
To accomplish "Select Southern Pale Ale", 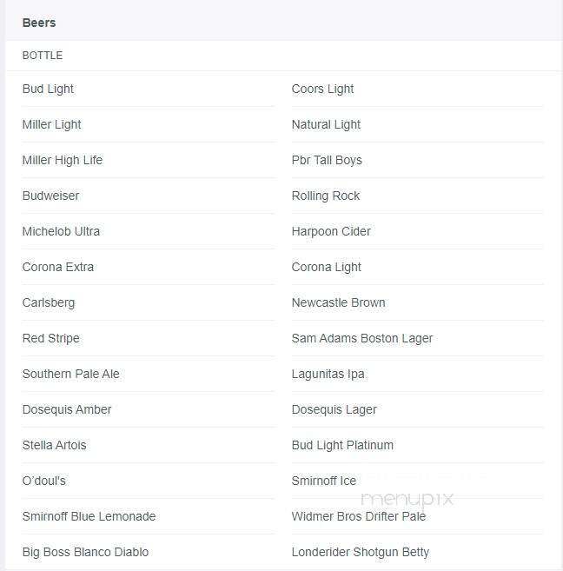I will point(70,374).
